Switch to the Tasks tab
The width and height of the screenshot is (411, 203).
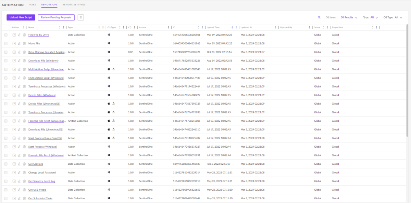[x=33, y=5]
